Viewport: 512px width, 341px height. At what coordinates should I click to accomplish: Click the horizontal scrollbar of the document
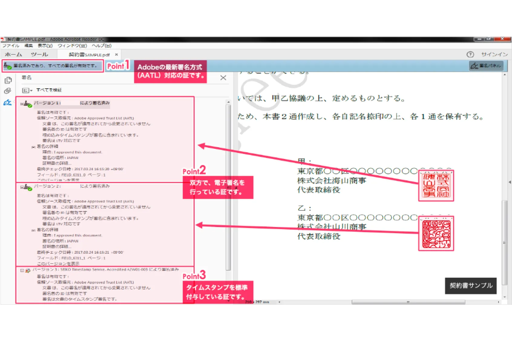408,302
